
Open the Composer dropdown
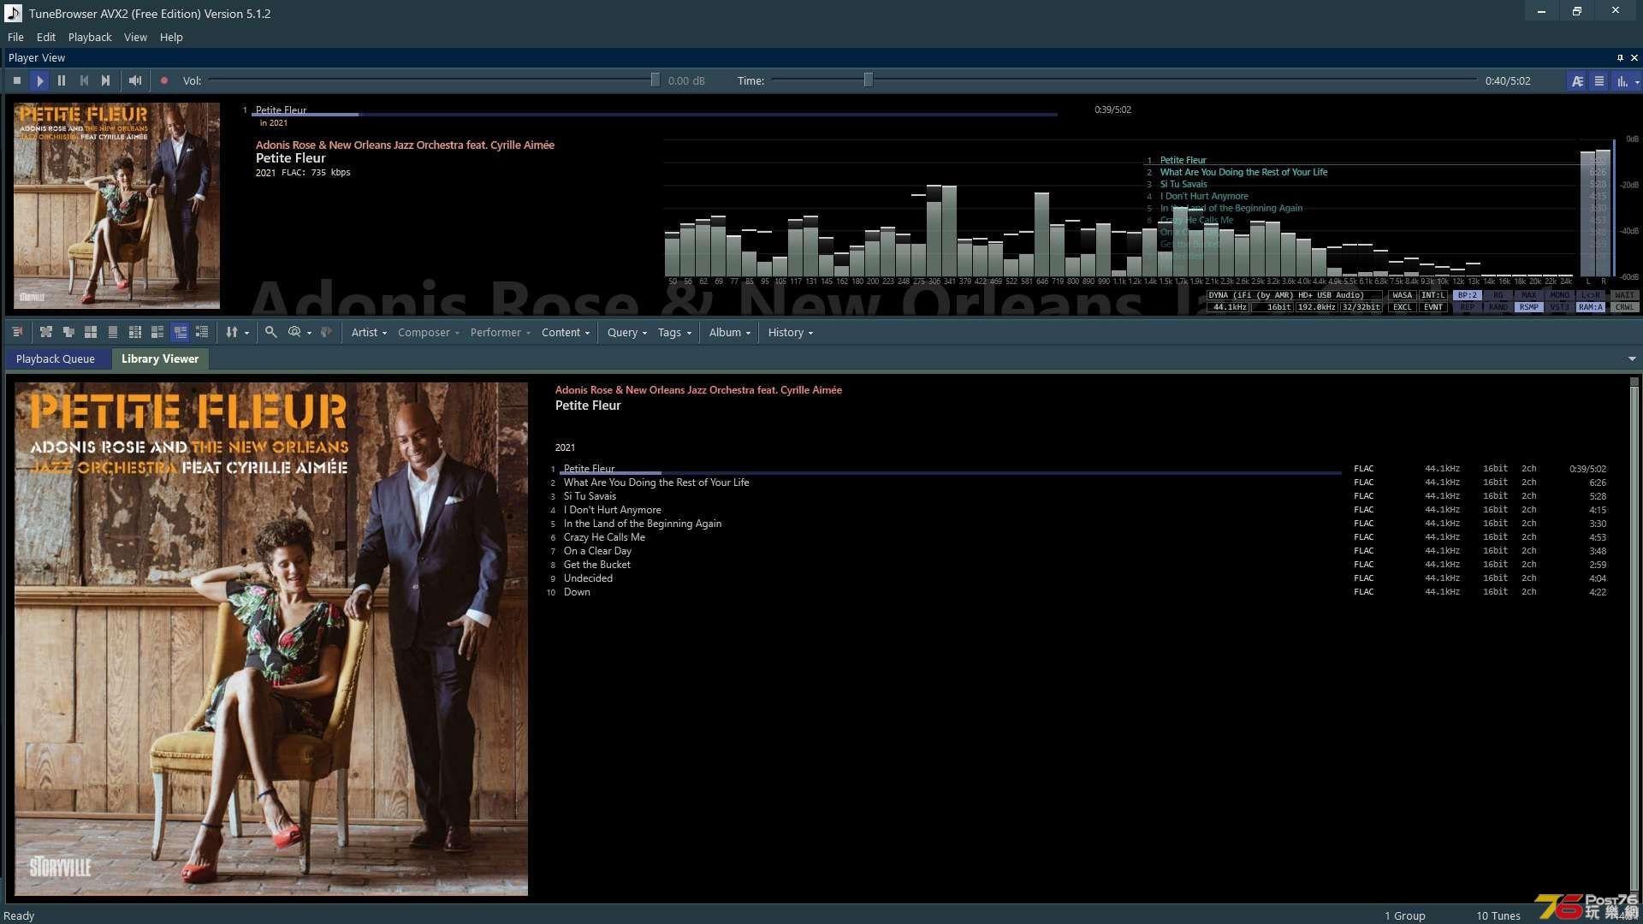click(x=428, y=332)
